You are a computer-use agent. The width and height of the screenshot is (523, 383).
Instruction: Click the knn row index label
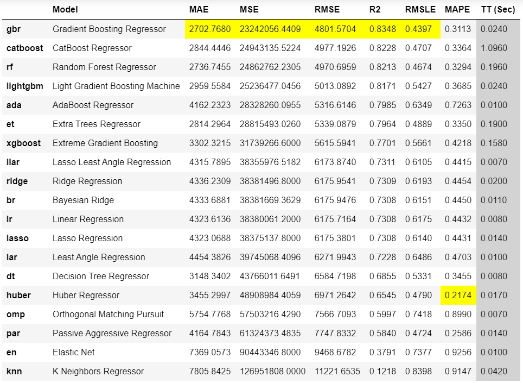pos(14,371)
